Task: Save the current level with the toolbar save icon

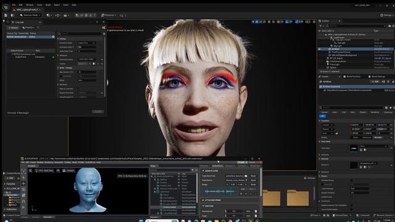Action: (6, 15)
